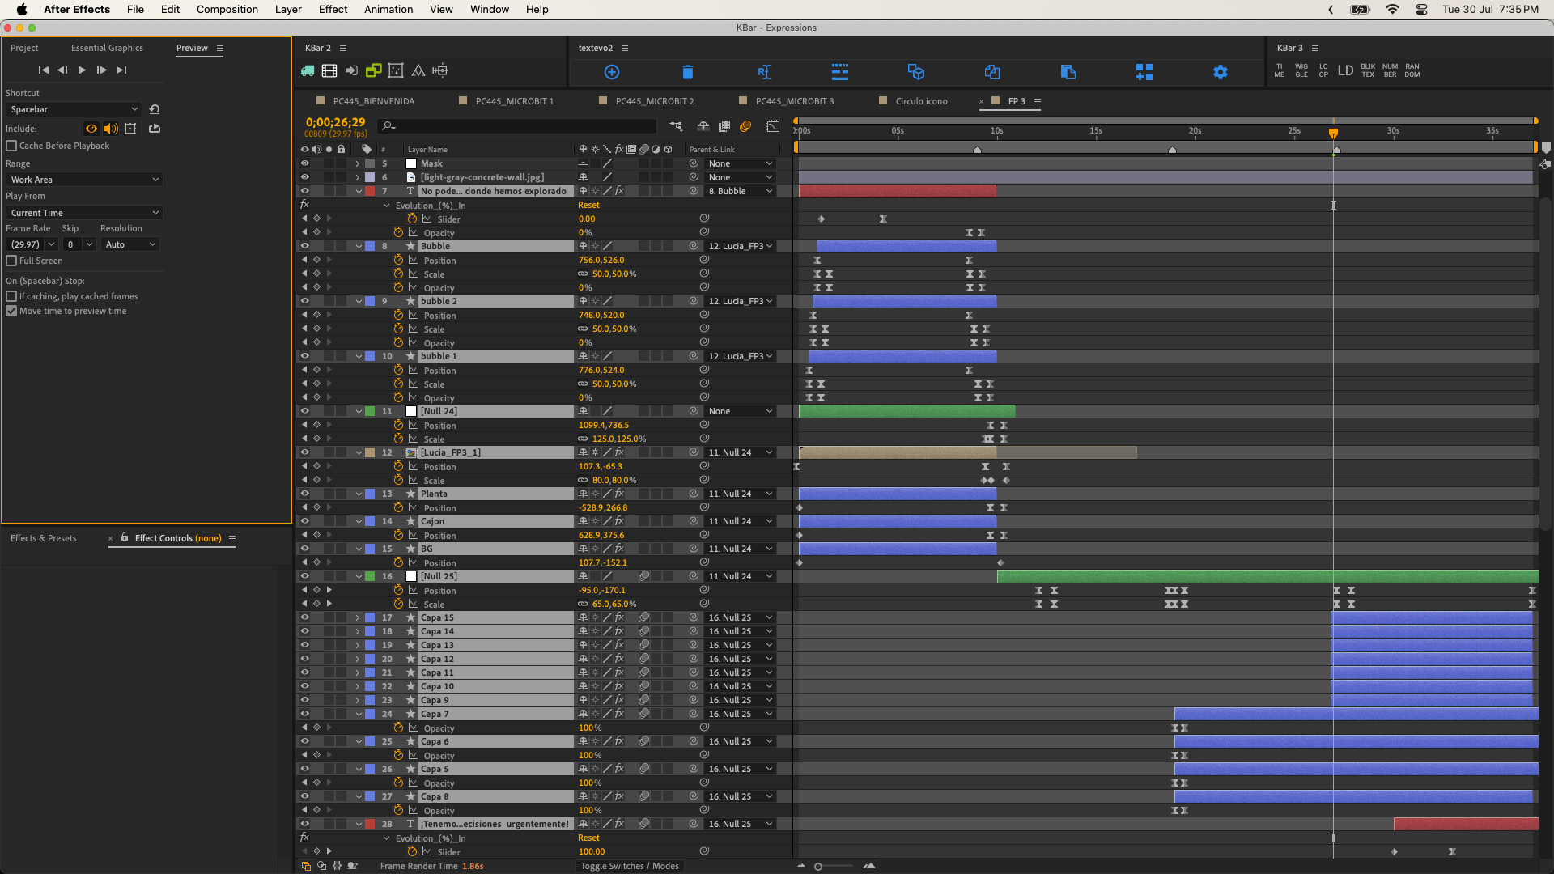This screenshot has width=1554, height=874.
Task: Open the Range dropdown showing Work Area
Action: coord(84,180)
